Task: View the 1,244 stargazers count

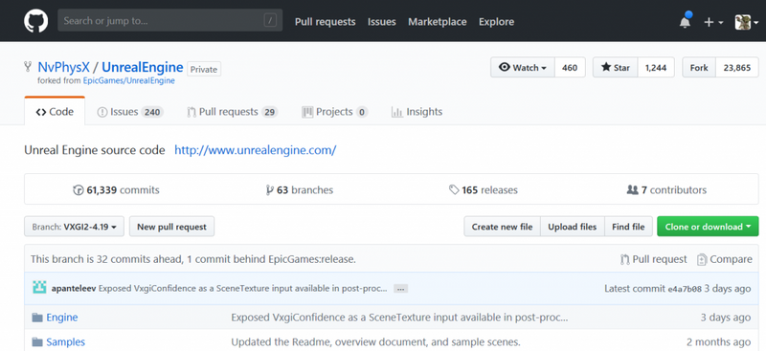Action: [656, 67]
